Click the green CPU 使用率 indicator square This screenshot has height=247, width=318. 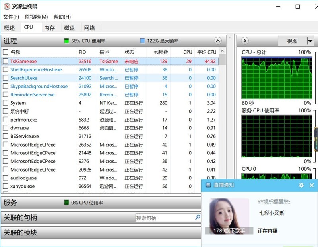click(66, 41)
